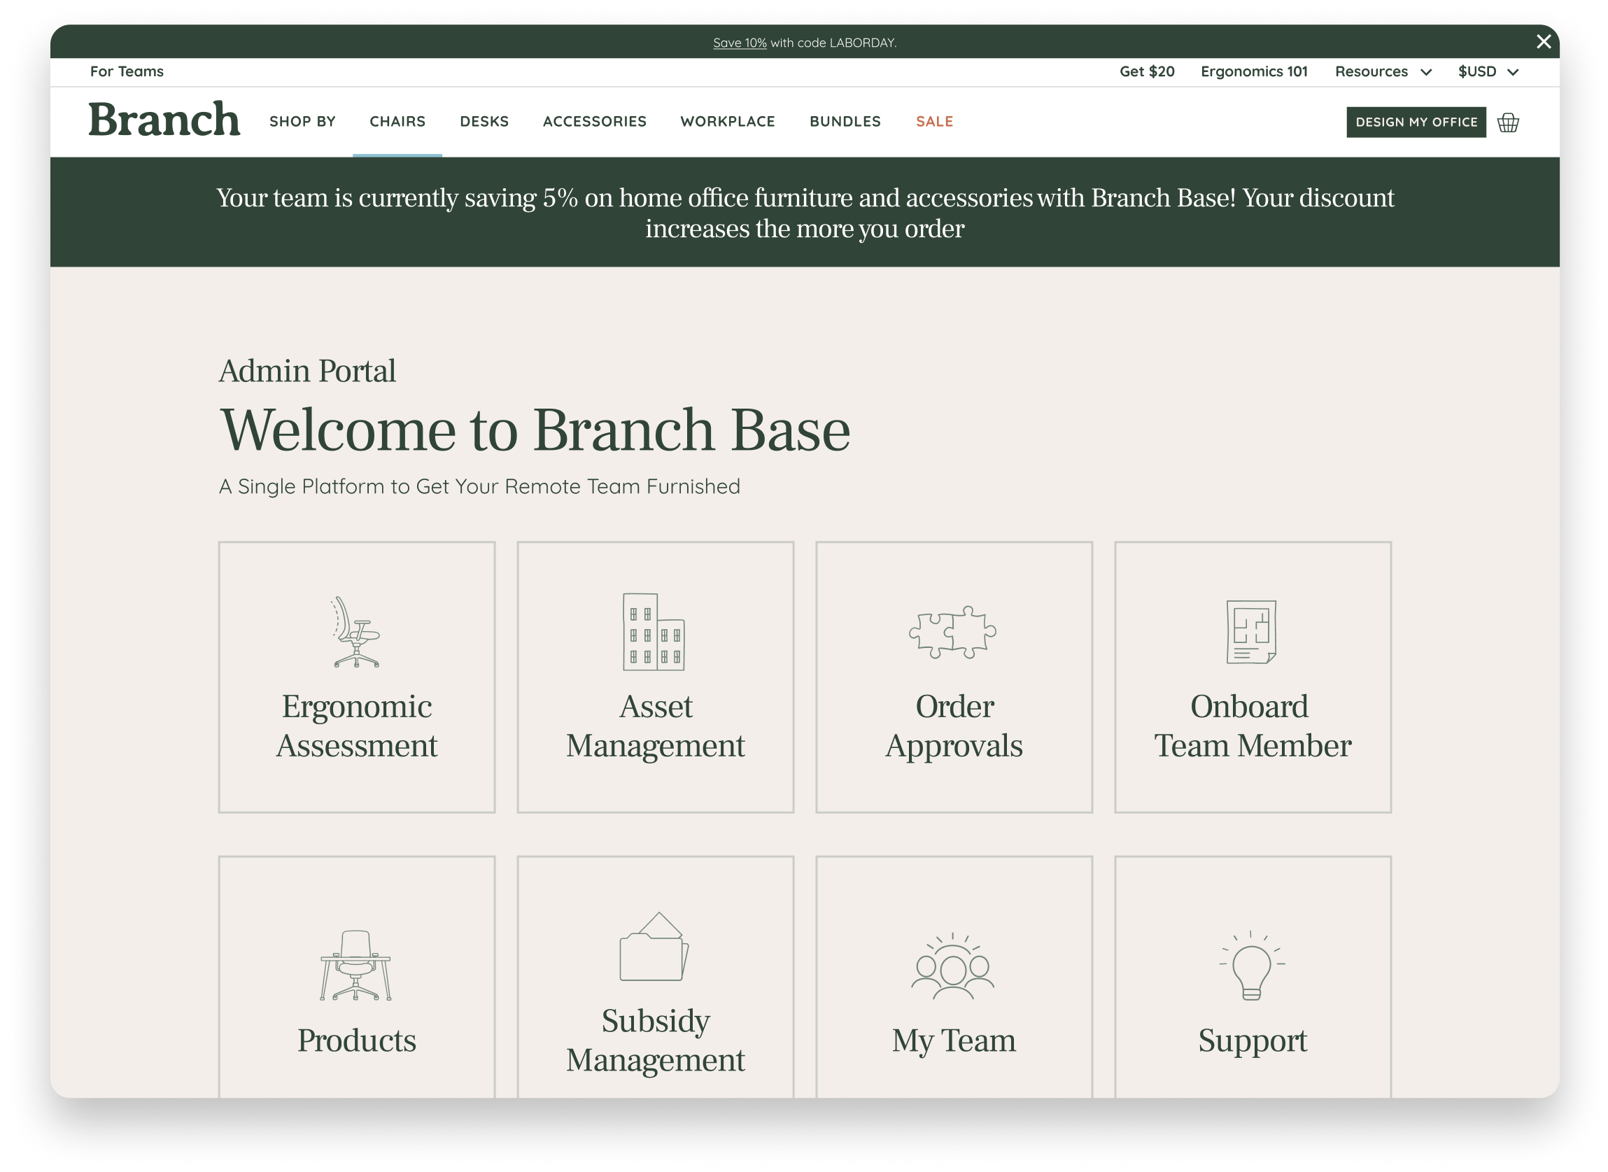Open the Shop By menu
The width and height of the screenshot is (1608, 1172).
pos(303,122)
